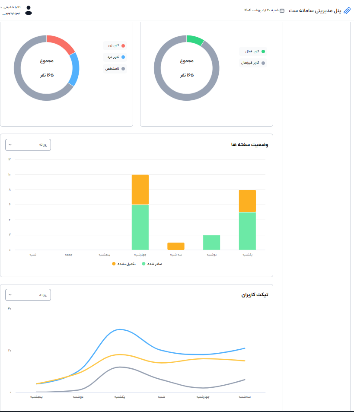Click the green dot for کاربر فعال legend

263,51
